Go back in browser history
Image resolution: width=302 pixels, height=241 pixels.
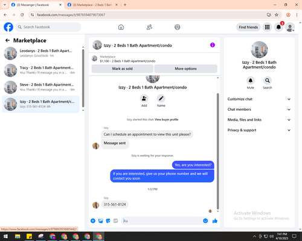[5, 15]
